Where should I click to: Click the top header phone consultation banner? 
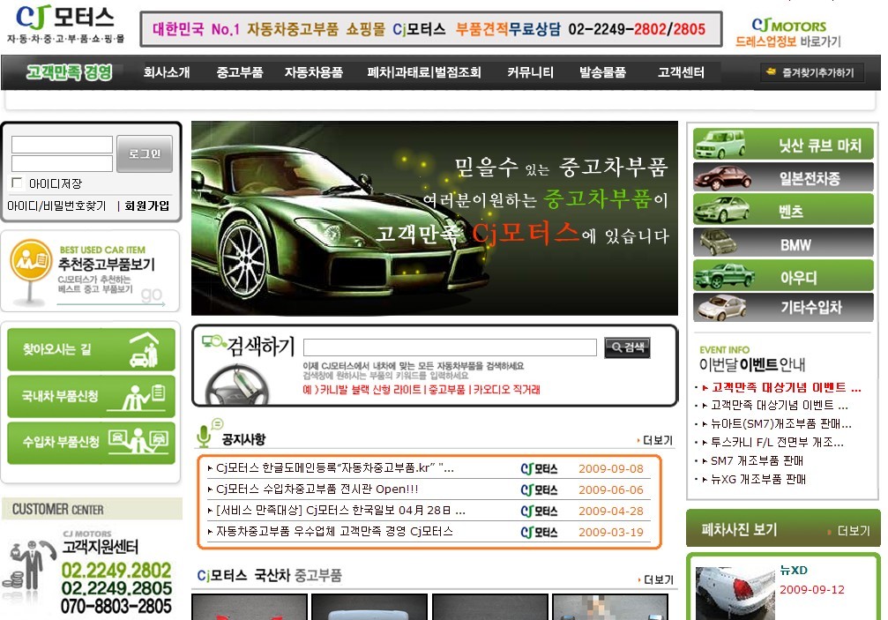pos(431,29)
